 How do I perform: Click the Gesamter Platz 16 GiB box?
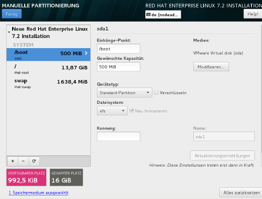pos(66,177)
